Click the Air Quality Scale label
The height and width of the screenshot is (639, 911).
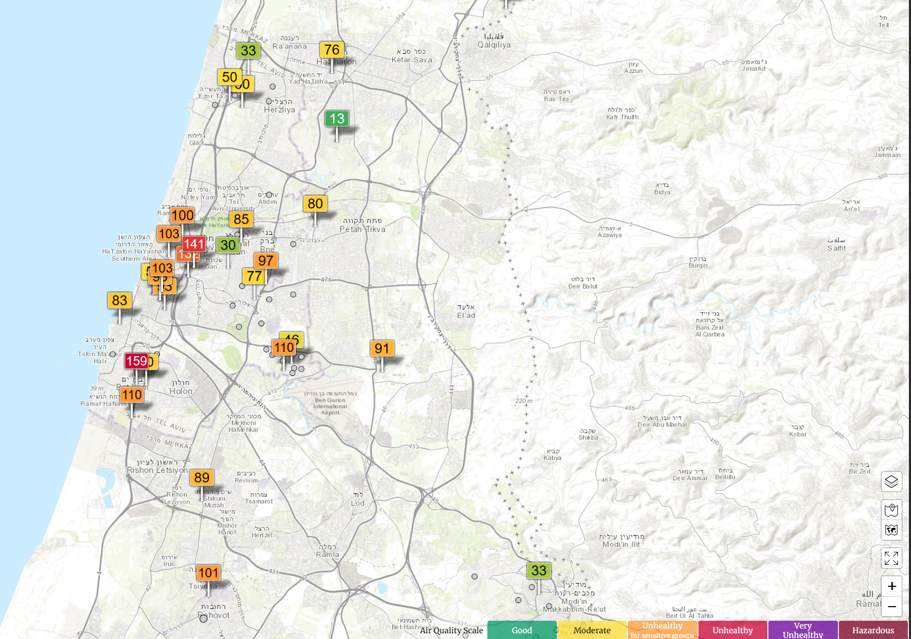[451, 630]
